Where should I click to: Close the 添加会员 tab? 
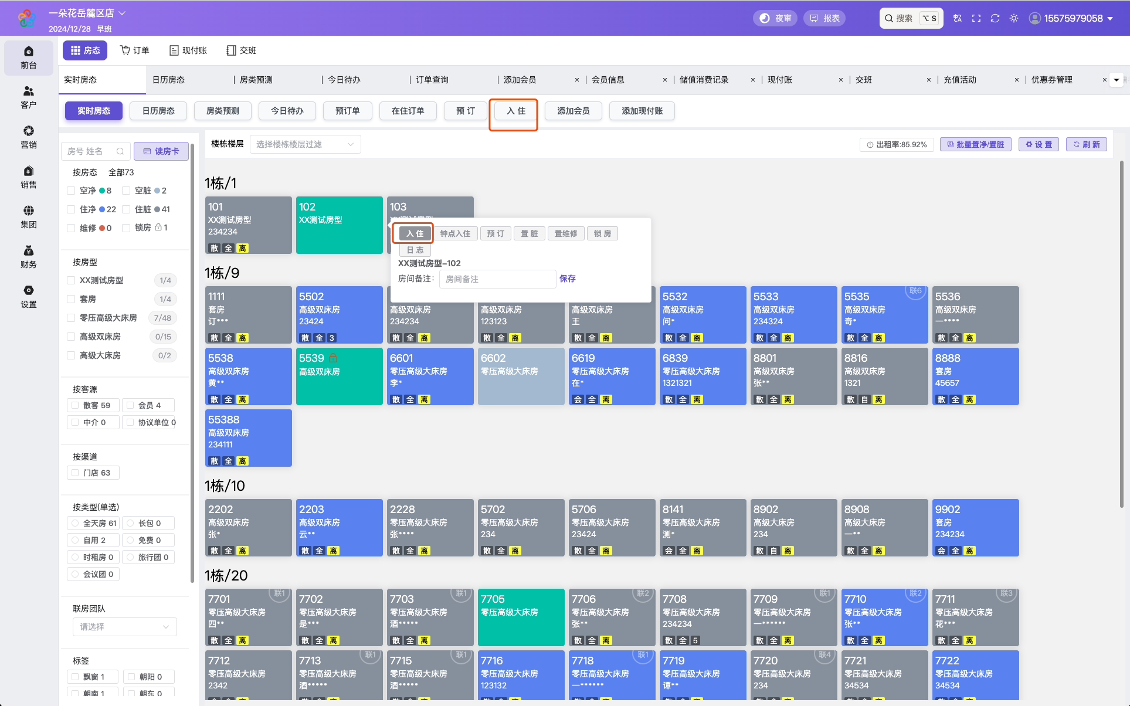[577, 80]
